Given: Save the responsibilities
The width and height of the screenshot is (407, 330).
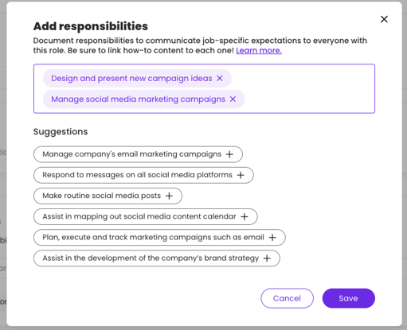Looking at the screenshot, I should [349, 298].
